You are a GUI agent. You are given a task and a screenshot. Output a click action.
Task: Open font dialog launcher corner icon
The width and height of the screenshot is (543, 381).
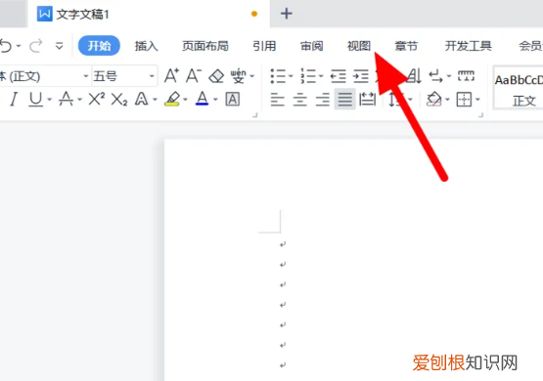(255, 115)
